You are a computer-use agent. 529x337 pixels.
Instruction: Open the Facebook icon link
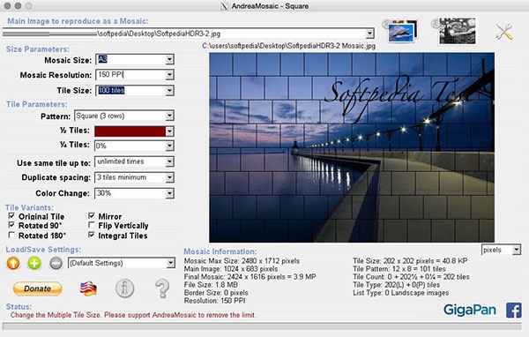(x=514, y=311)
